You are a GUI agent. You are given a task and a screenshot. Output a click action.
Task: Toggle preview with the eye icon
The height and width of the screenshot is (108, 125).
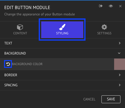point(111,6)
